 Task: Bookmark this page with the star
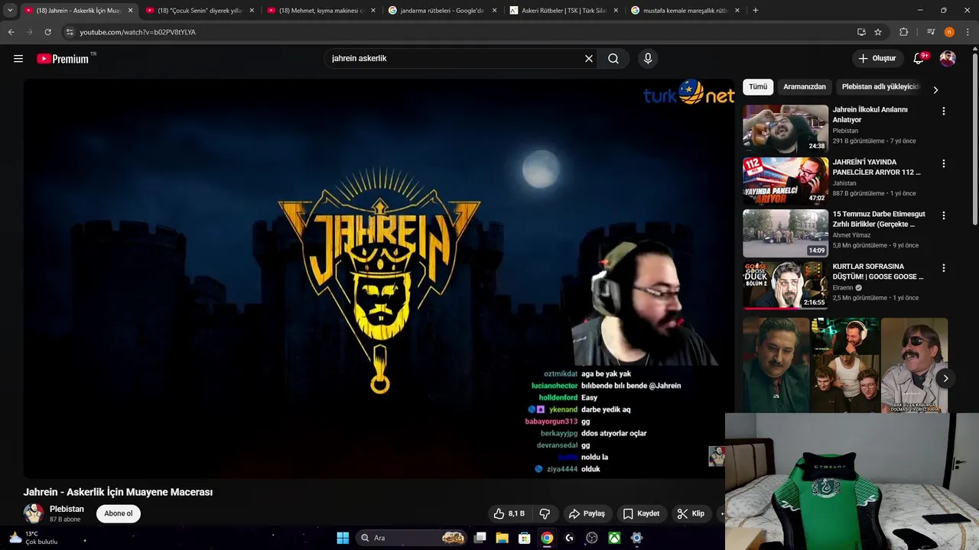pyautogui.click(x=878, y=32)
